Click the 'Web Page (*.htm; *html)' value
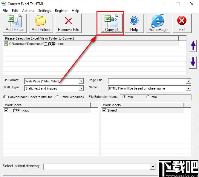199x177 pixels. click(42, 81)
